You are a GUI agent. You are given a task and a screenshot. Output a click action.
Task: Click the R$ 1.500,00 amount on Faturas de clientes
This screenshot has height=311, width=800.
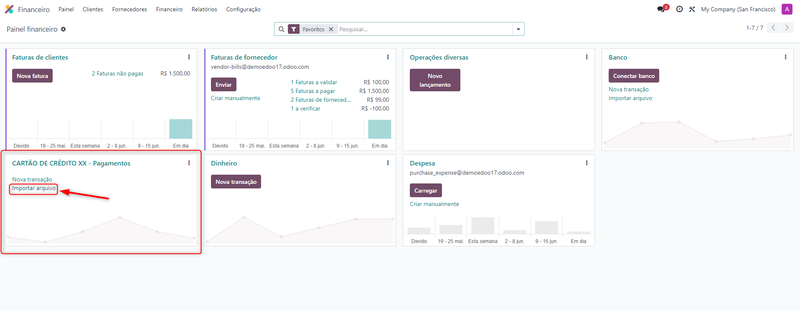point(175,74)
